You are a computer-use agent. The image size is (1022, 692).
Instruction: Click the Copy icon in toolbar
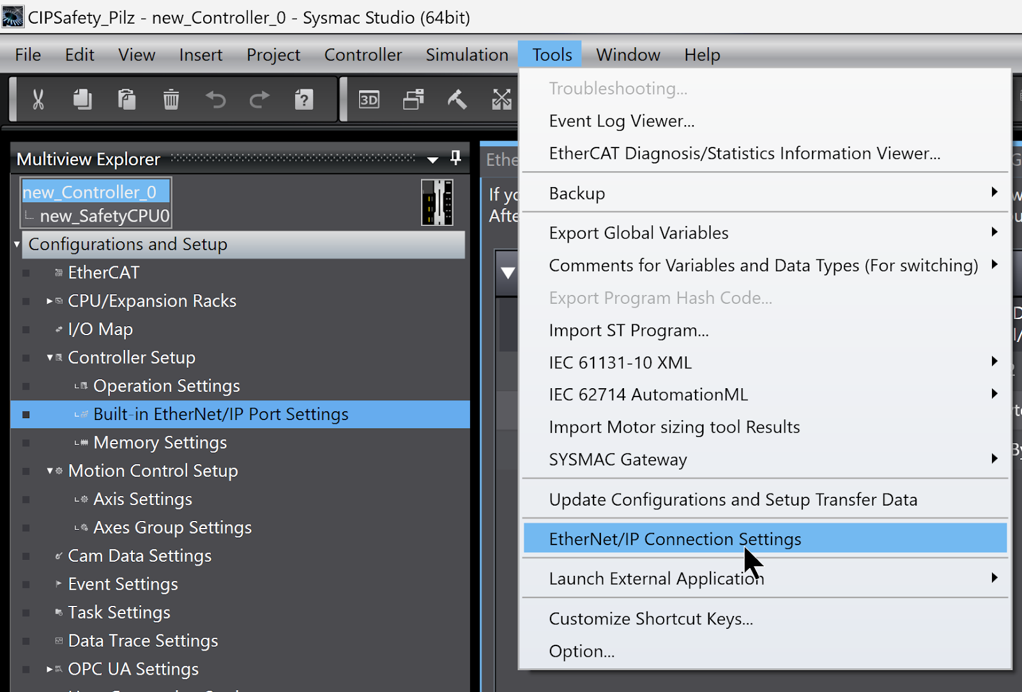point(82,100)
